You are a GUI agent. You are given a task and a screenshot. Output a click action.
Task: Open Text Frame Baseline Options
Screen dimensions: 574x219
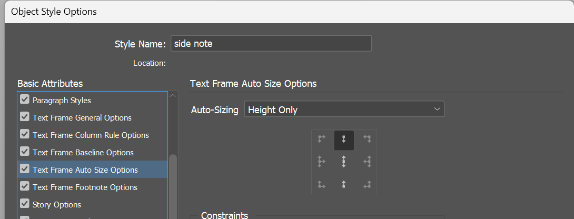(x=83, y=153)
